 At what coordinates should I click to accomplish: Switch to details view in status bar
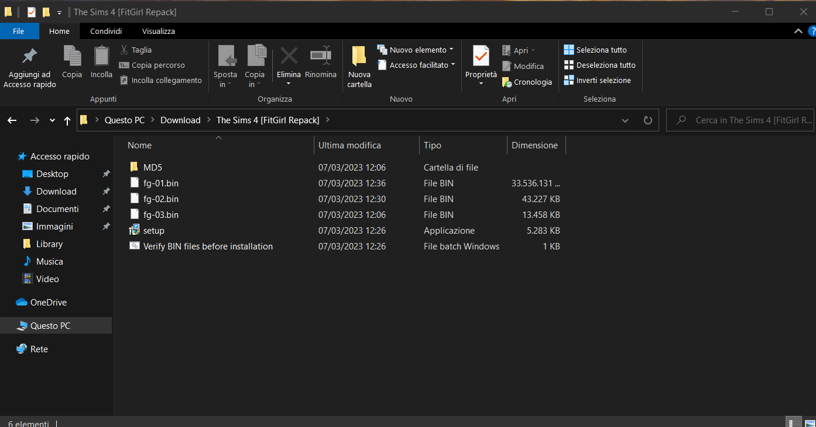tap(793, 423)
